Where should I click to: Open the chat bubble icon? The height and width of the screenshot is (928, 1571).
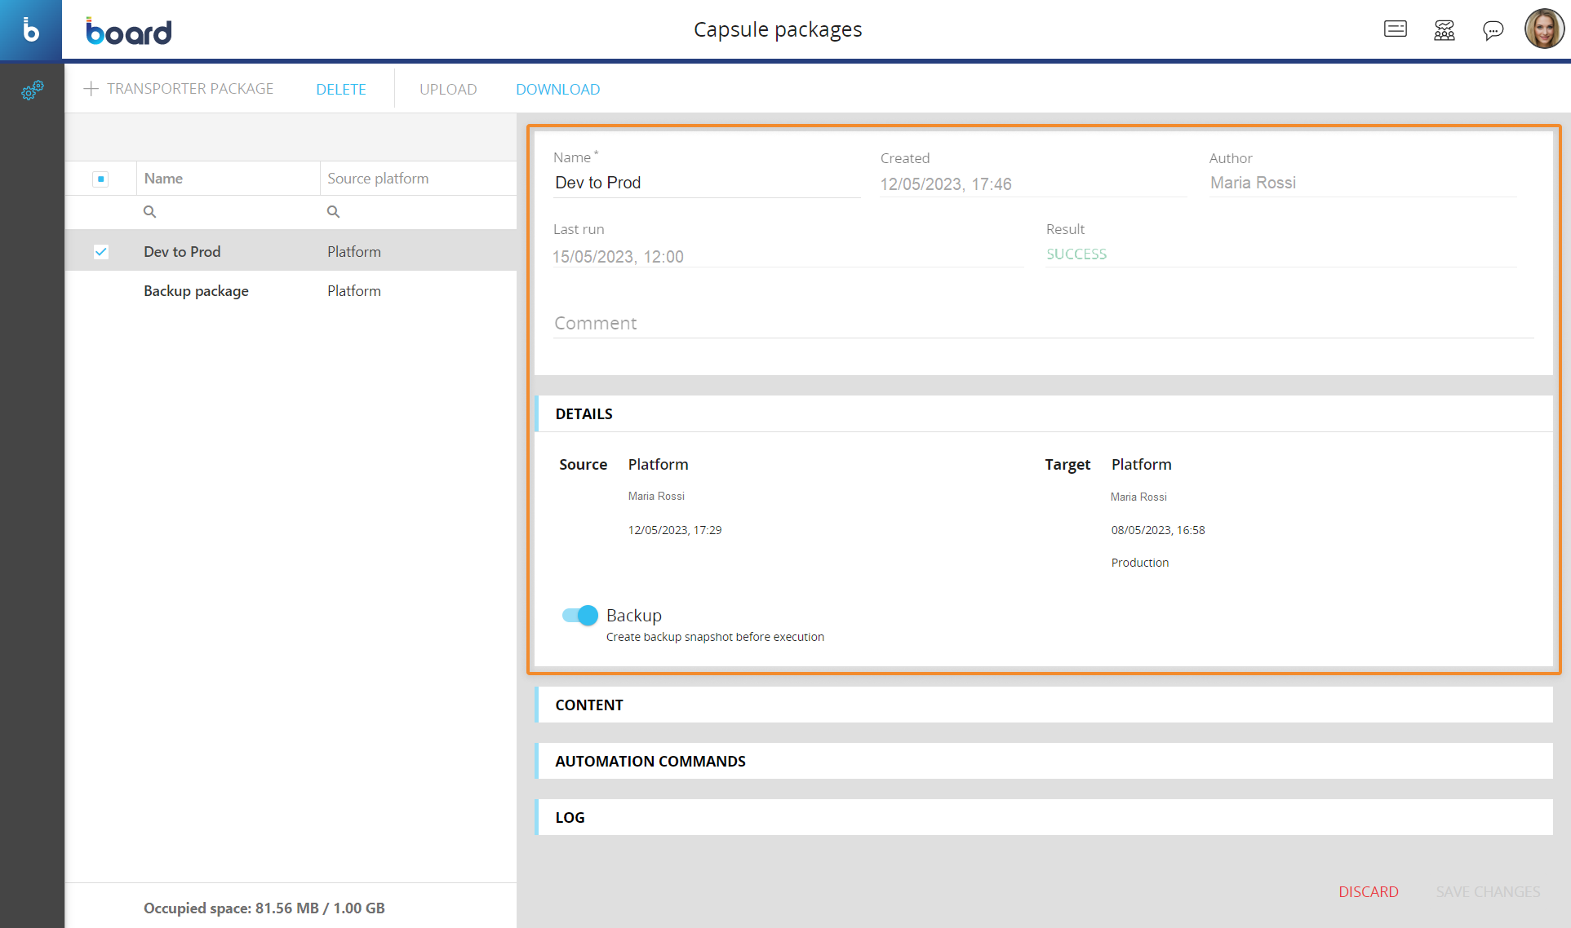tap(1493, 31)
